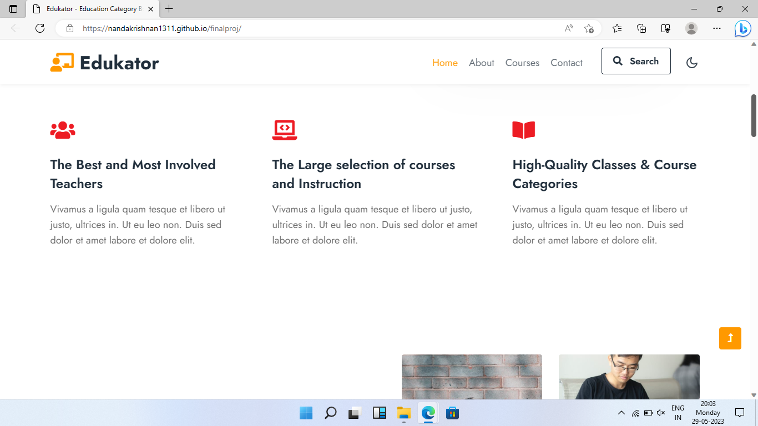
Task: Open the Home menu item
Action: click(444, 63)
